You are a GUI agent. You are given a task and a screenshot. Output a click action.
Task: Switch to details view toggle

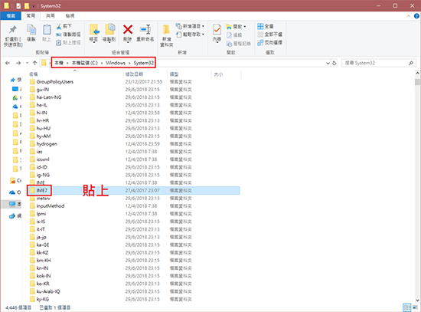coord(407,307)
